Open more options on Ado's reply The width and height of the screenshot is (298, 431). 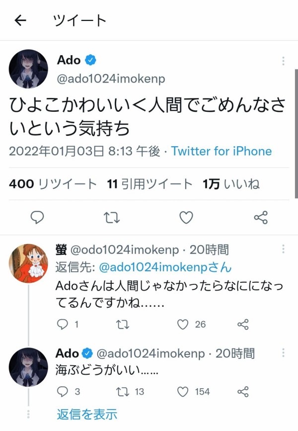coord(283,352)
